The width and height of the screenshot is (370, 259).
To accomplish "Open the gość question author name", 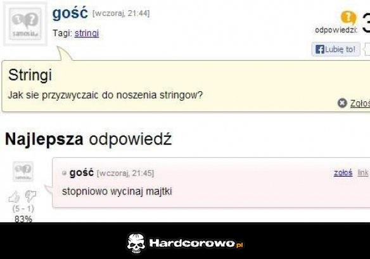I will point(70,13).
